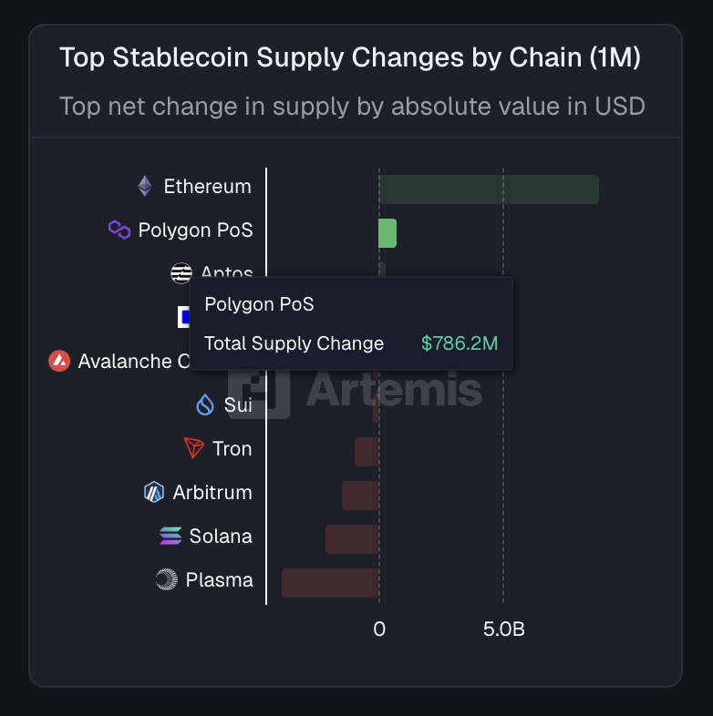
Task: Click the Ethereum diamond logo icon
Action: point(145,187)
